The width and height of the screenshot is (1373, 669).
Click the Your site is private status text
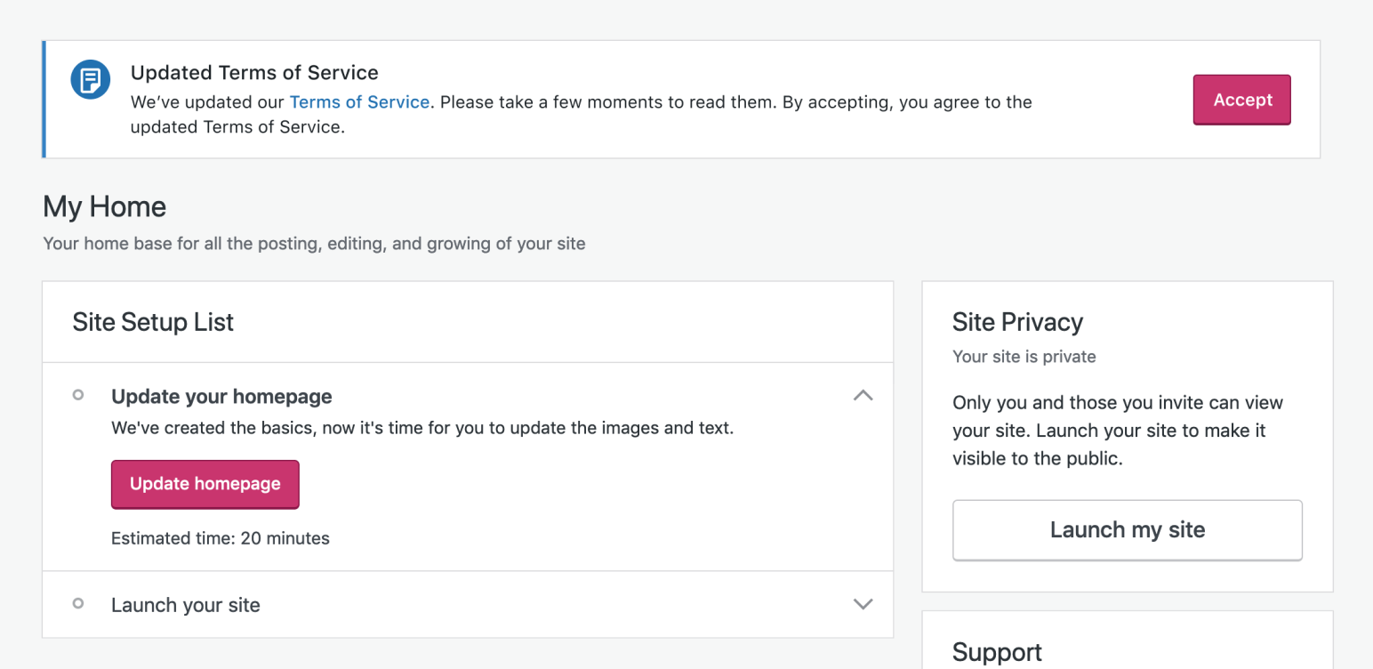pyautogui.click(x=1024, y=357)
